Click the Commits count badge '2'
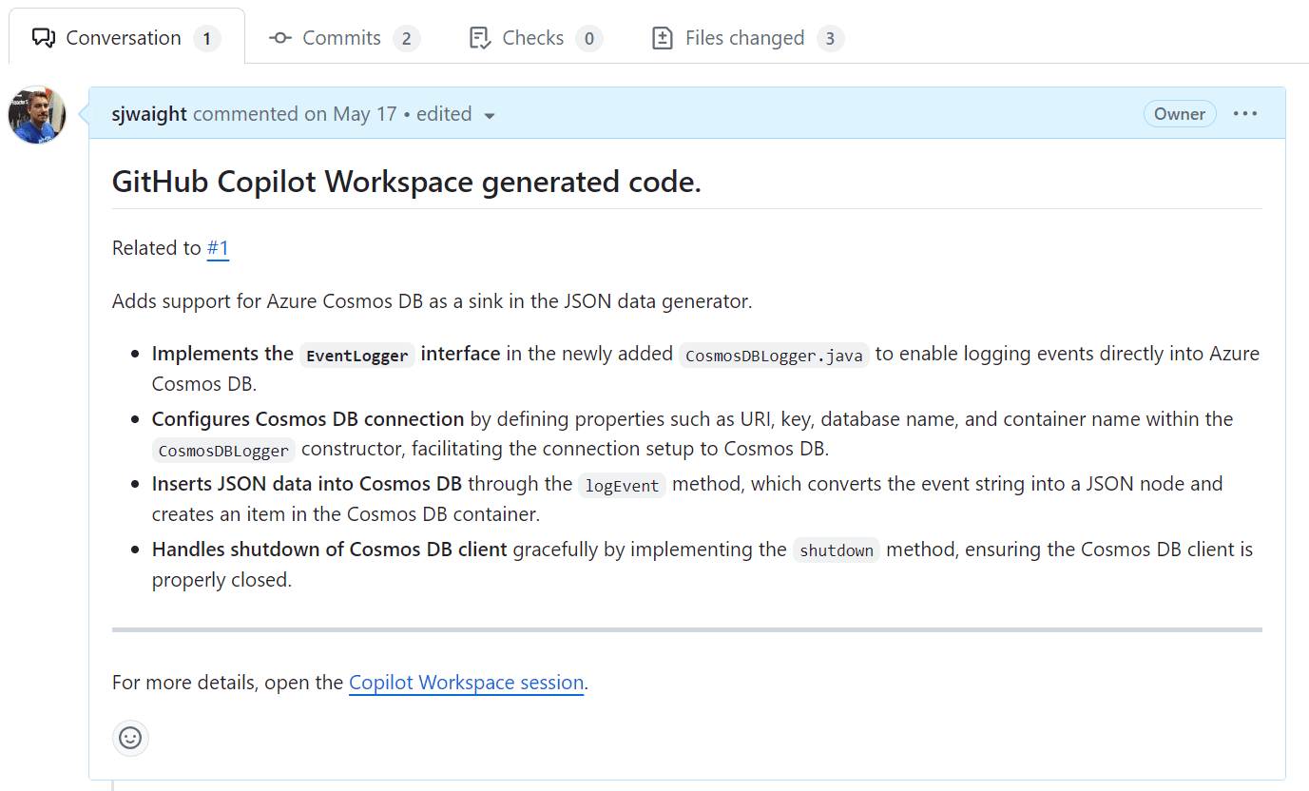 coord(407,38)
